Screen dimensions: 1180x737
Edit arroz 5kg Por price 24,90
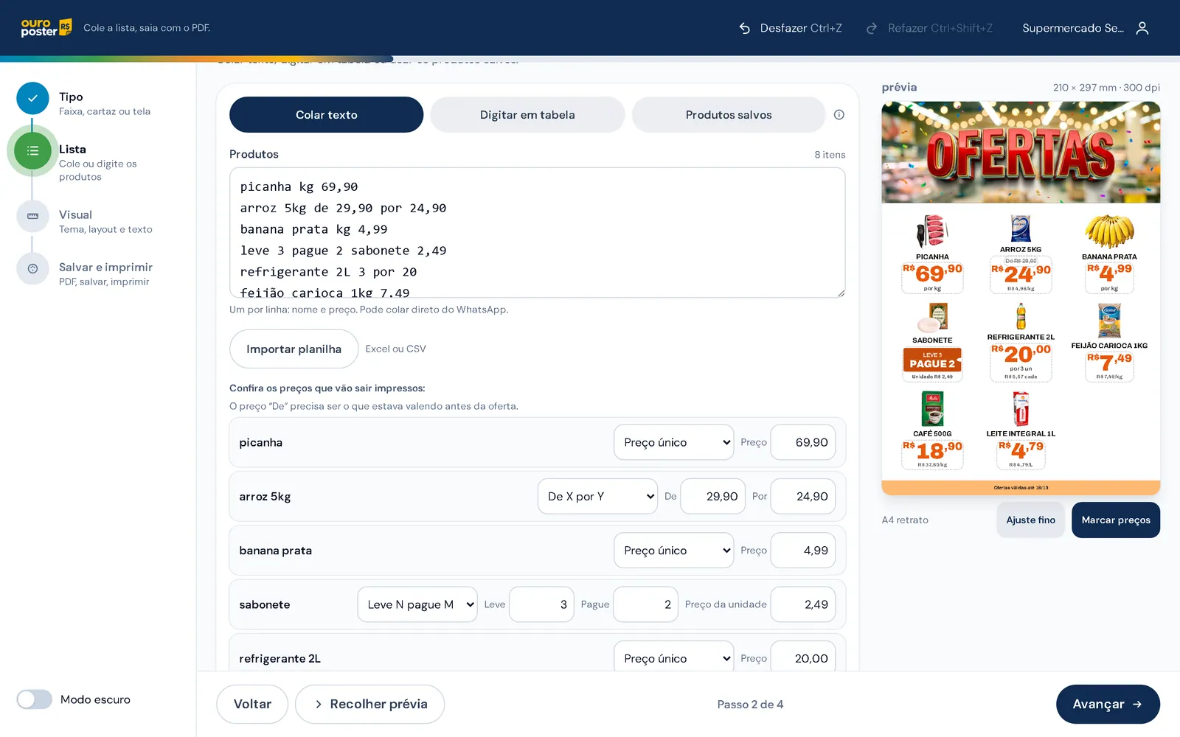[x=803, y=497]
